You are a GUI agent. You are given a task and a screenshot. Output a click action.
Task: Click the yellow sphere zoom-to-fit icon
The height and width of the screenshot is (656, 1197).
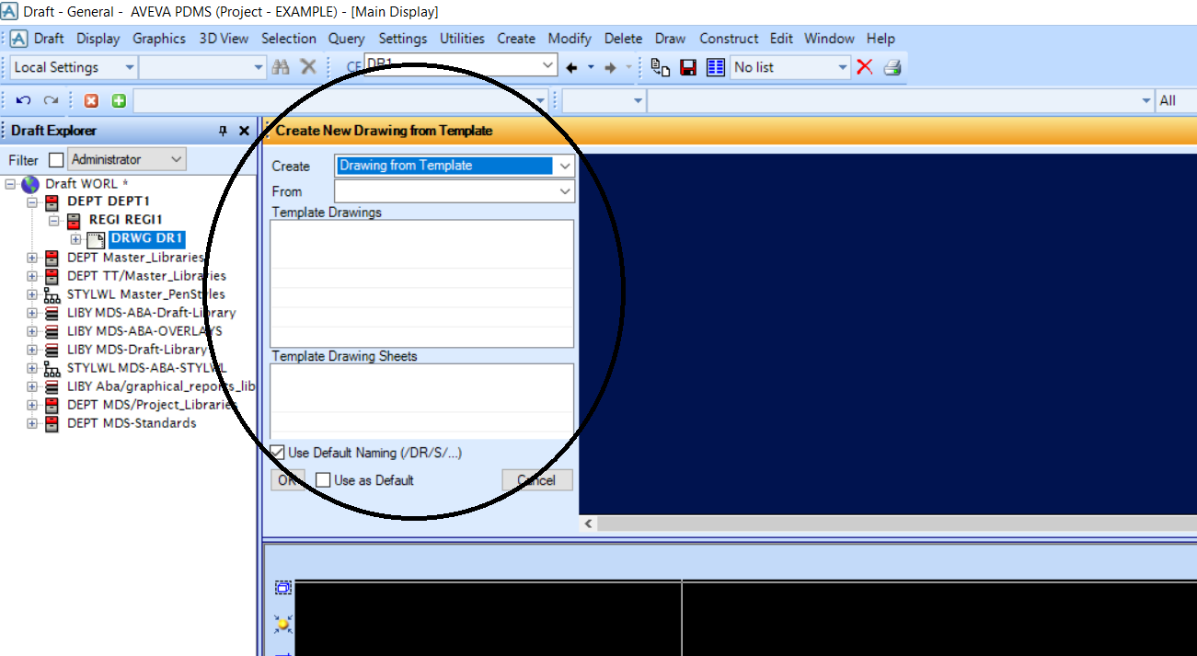[x=282, y=625]
